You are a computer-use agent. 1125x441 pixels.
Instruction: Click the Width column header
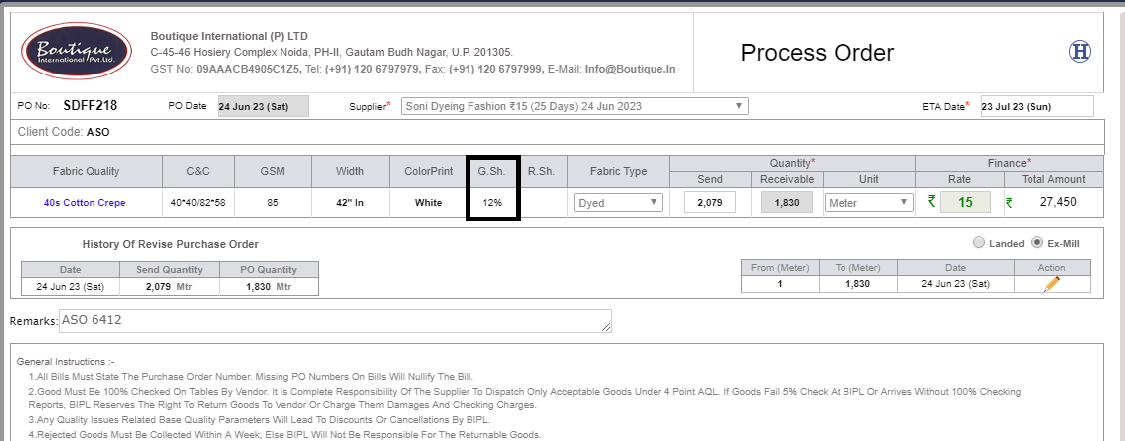(x=350, y=171)
